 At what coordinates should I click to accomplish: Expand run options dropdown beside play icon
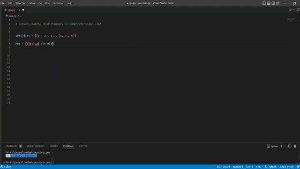click(294, 10)
